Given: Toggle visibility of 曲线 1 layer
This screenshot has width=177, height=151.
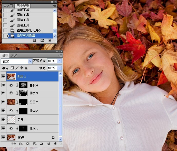Looking at the screenshot, I should click(x=3, y=128).
